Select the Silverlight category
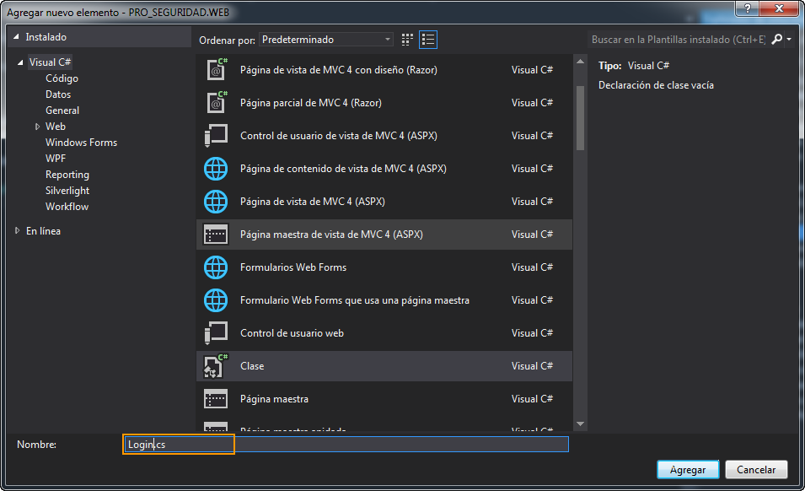 [67, 190]
